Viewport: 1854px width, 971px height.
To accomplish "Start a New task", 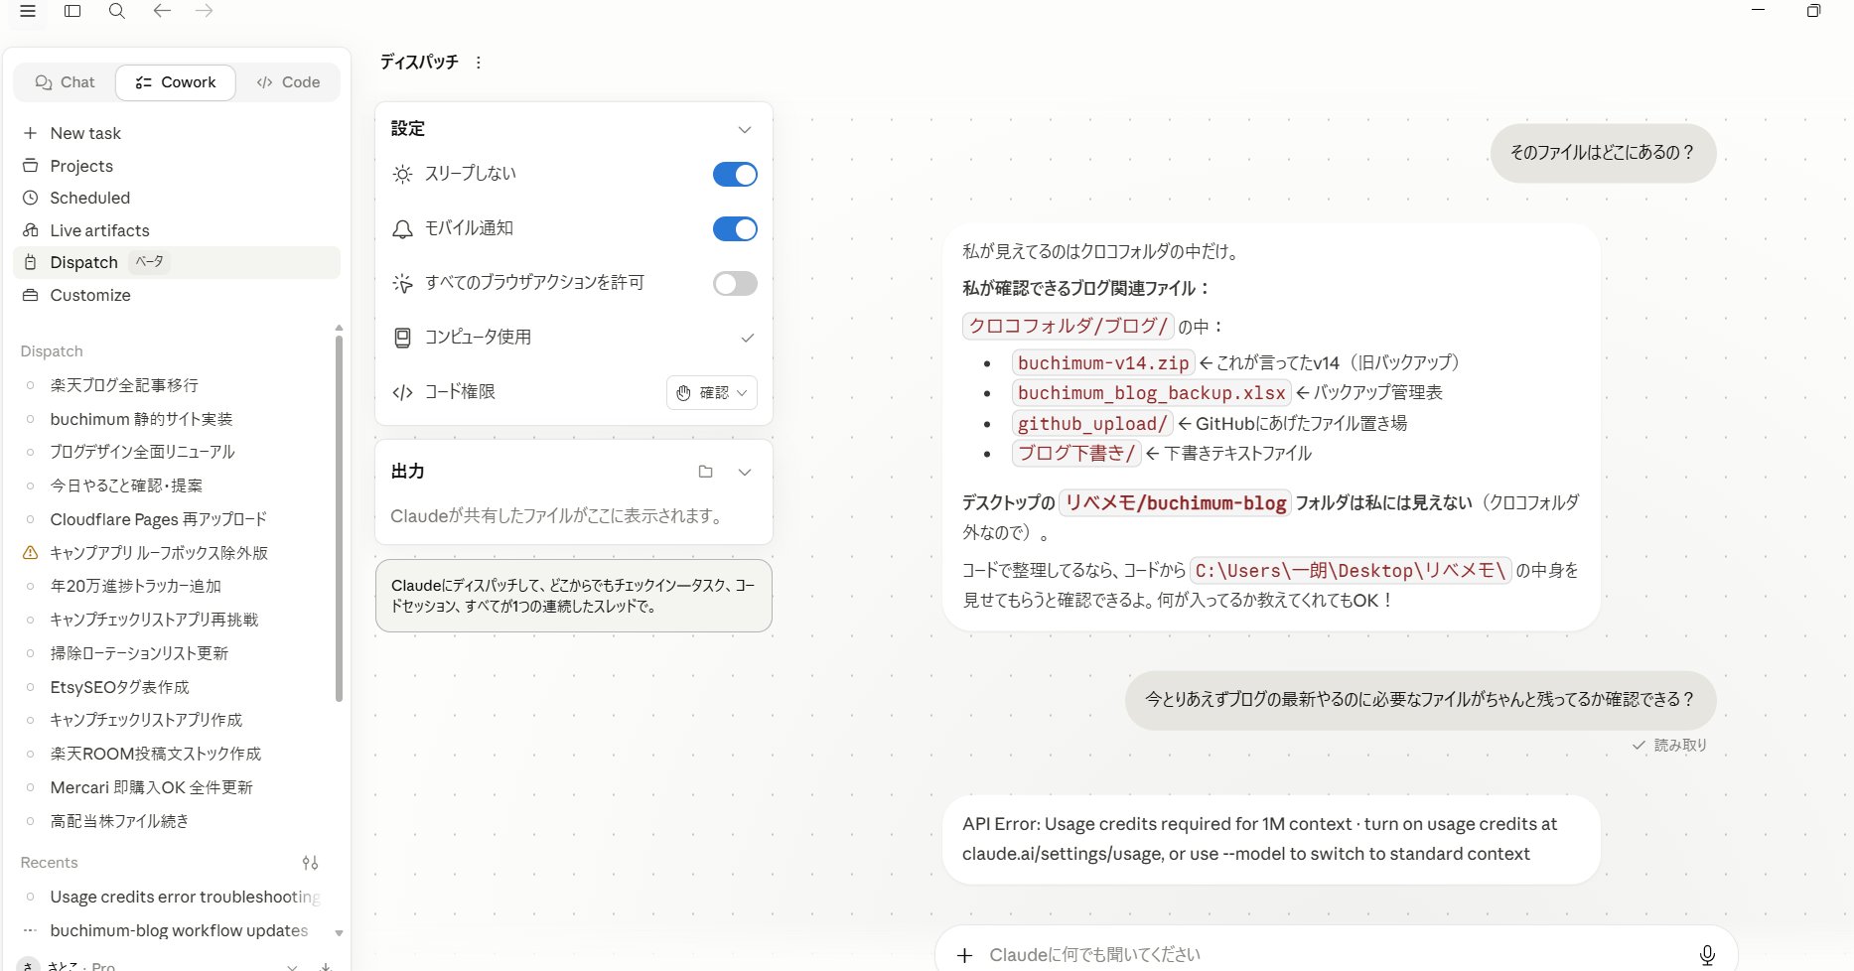I will click(x=177, y=133).
